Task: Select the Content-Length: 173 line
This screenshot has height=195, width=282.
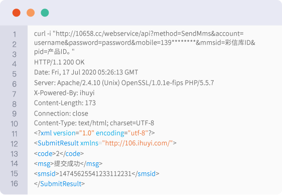Action: point(65,103)
